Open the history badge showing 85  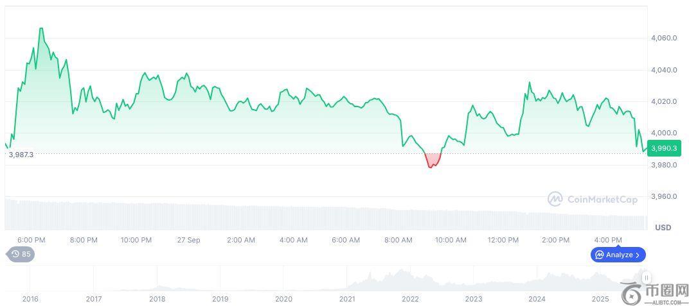(21, 254)
